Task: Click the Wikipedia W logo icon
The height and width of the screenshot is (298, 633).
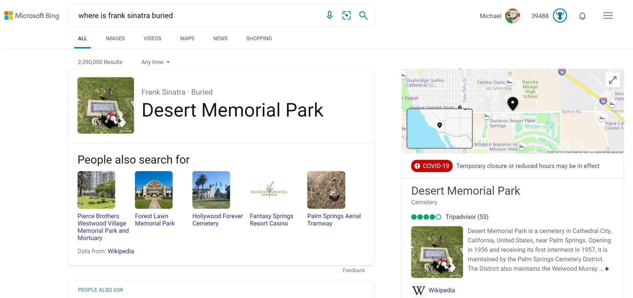Action: [x=418, y=290]
